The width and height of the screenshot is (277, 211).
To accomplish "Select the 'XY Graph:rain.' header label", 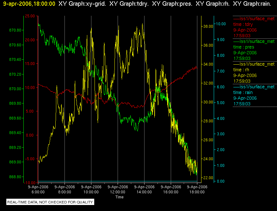I will [x=252, y=4].
